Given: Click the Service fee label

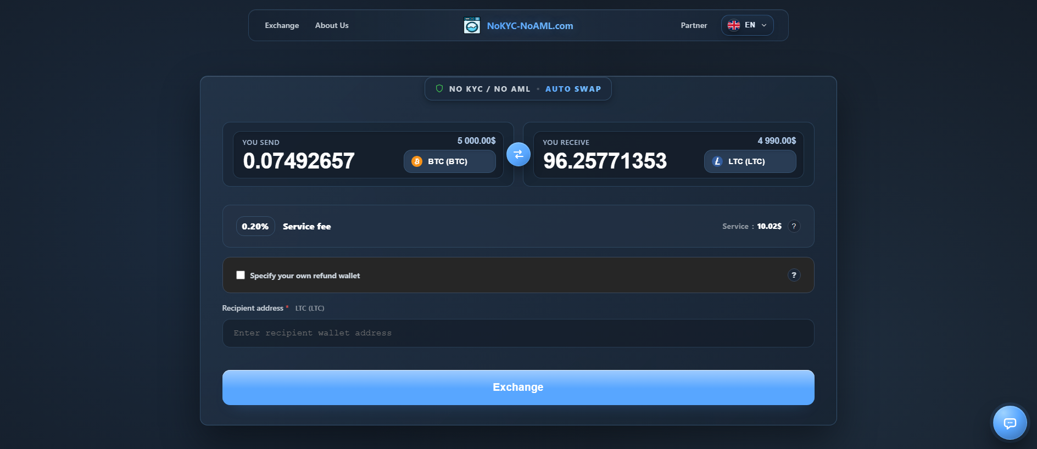Looking at the screenshot, I should [x=306, y=226].
